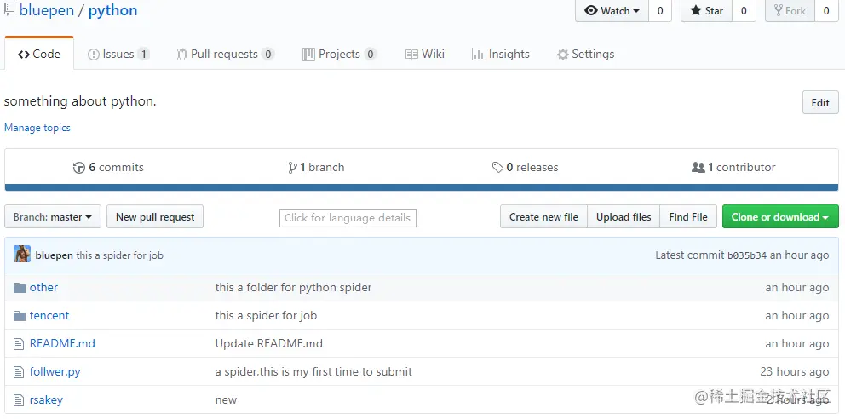Click the Create new file button

click(x=543, y=216)
